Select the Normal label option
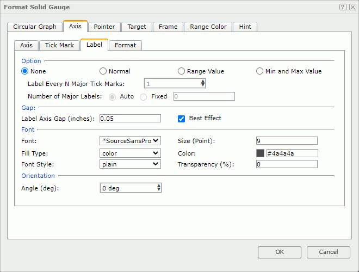Image resolution: width=359 pixels, height=272 pixels. pos(103,71)
